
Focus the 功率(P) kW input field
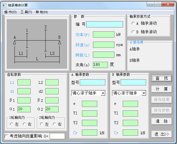(103, 35)
